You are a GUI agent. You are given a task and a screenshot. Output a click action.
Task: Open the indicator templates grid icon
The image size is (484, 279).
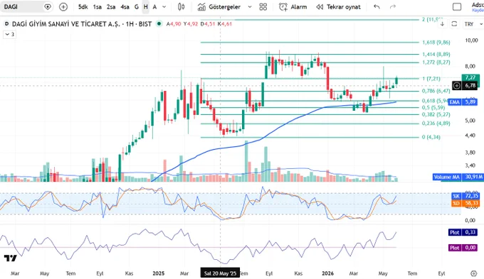(263, 7)
